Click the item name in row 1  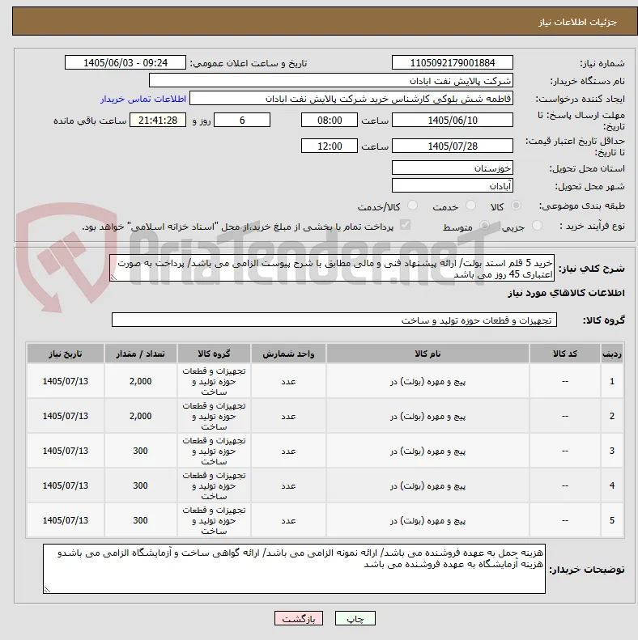click(427, 382)
